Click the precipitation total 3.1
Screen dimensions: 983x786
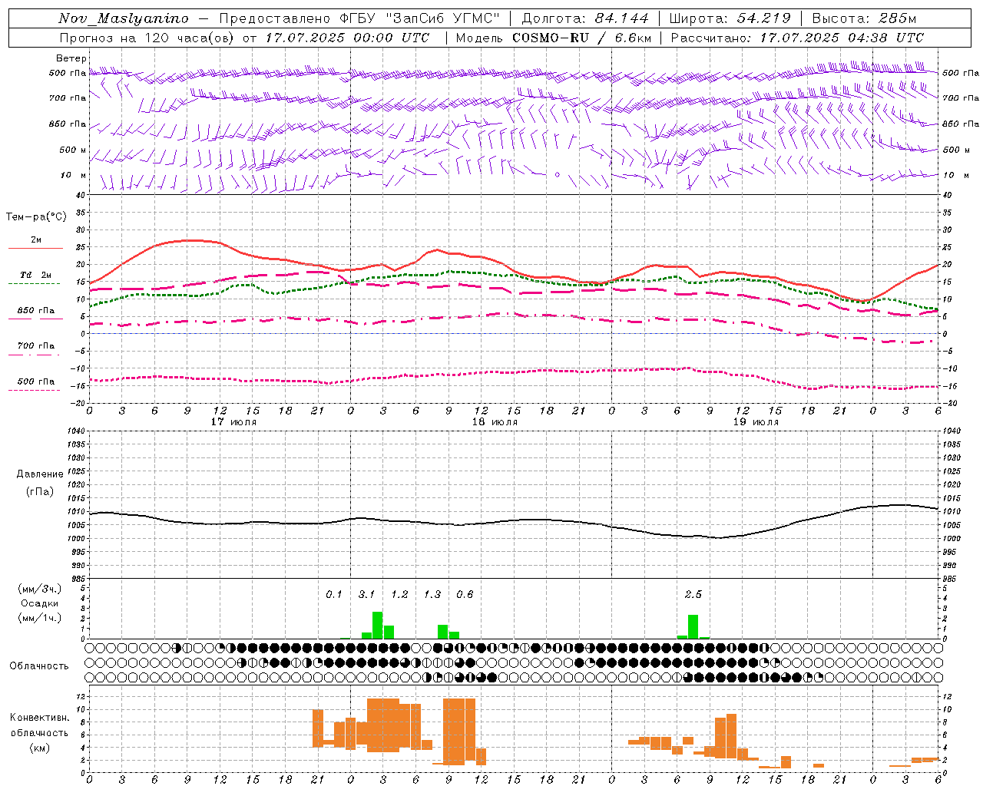coord(366,595)
